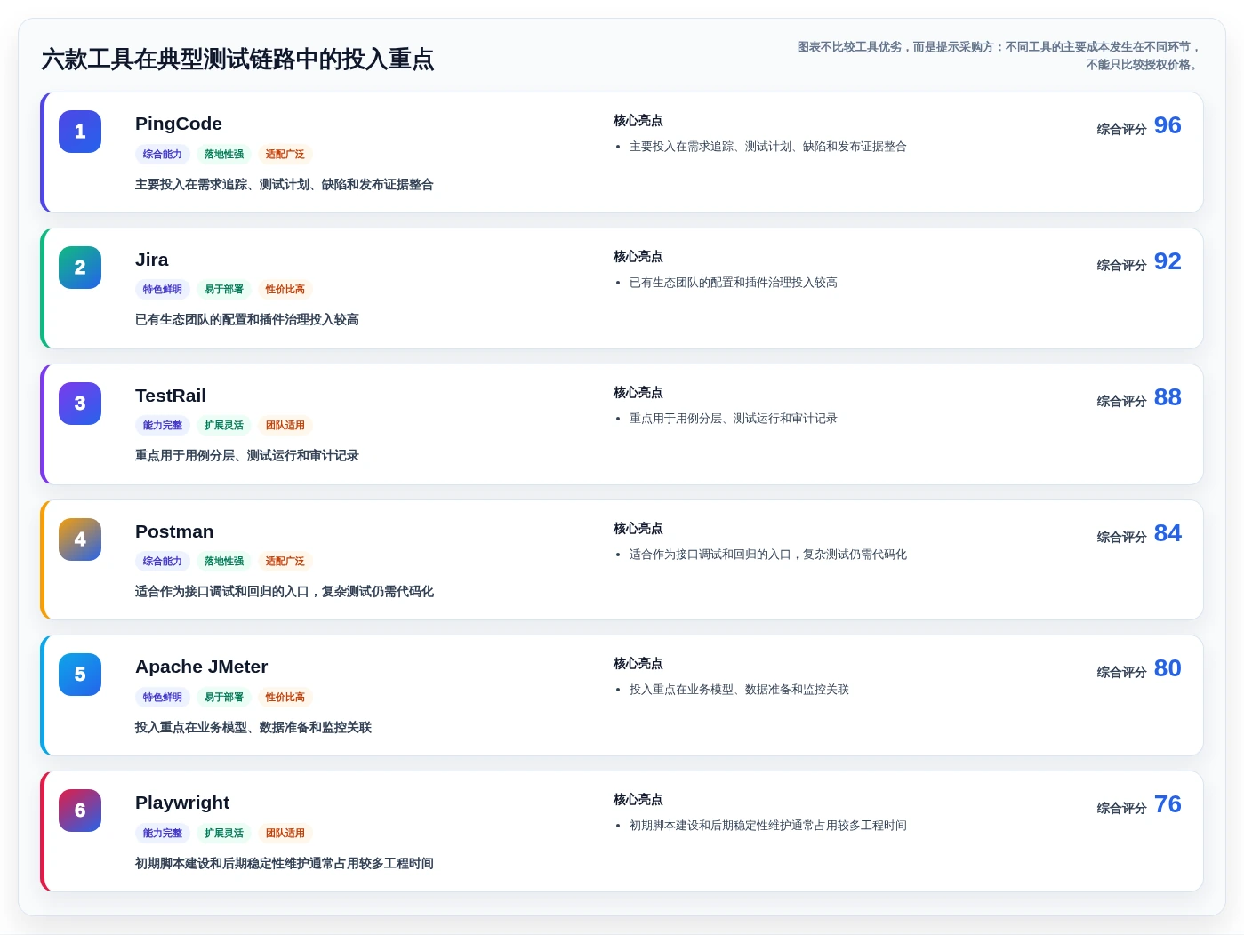Click the 综合评分 label in Jira card

pos(1121,266)
